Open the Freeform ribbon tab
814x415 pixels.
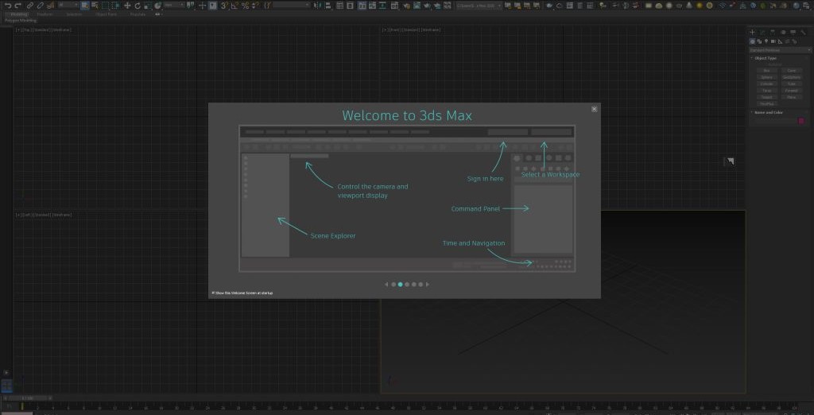point(45,14)
